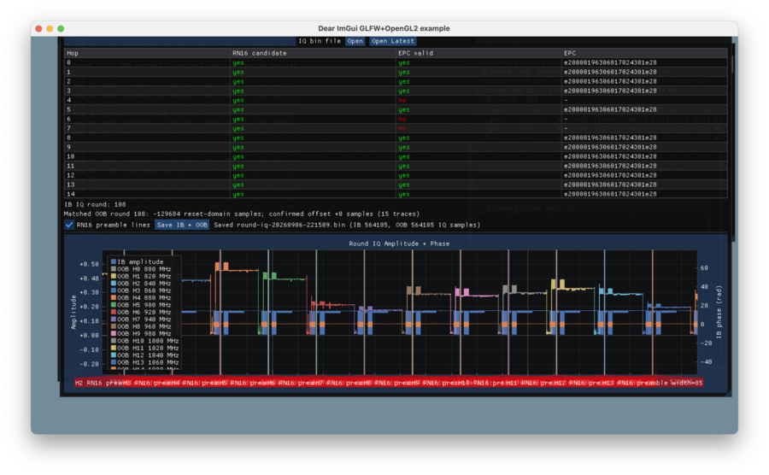
Task: Click the 'Matched OOB round 108' status line
Action: [241, 214]
